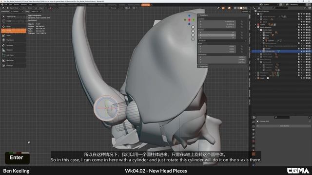Image resolution: width=312 pixels, height=175 pixels.
Task: Open the XYZ Euler rotation mode dropdown
Action: click(222, 41)
